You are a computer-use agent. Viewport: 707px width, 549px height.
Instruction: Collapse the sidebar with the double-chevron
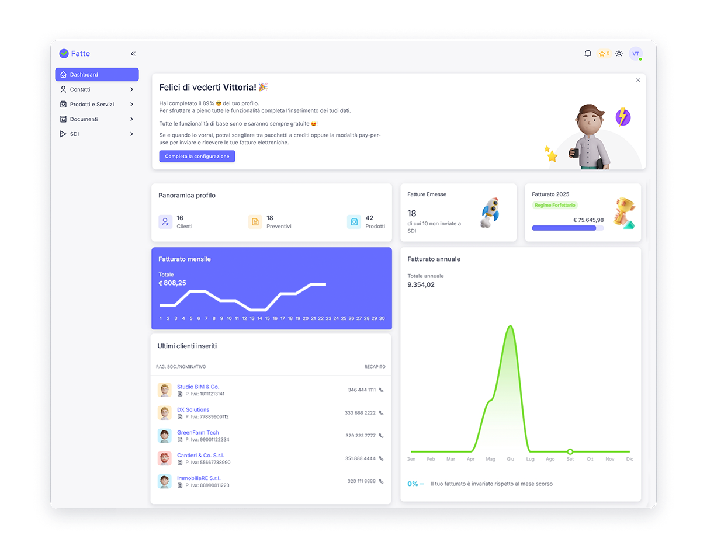point(133,53)
